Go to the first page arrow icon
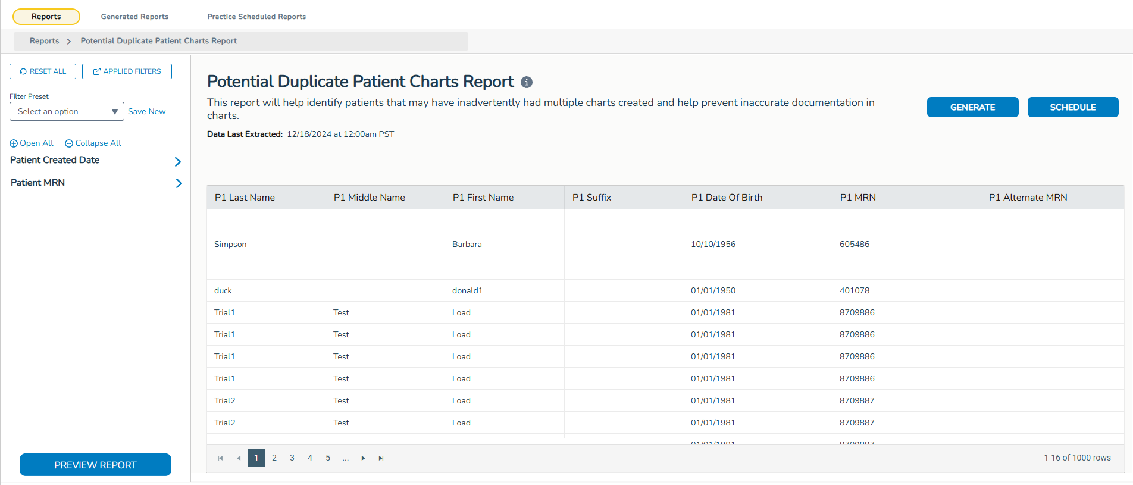 pyautogui.click(x=221, y=458)
